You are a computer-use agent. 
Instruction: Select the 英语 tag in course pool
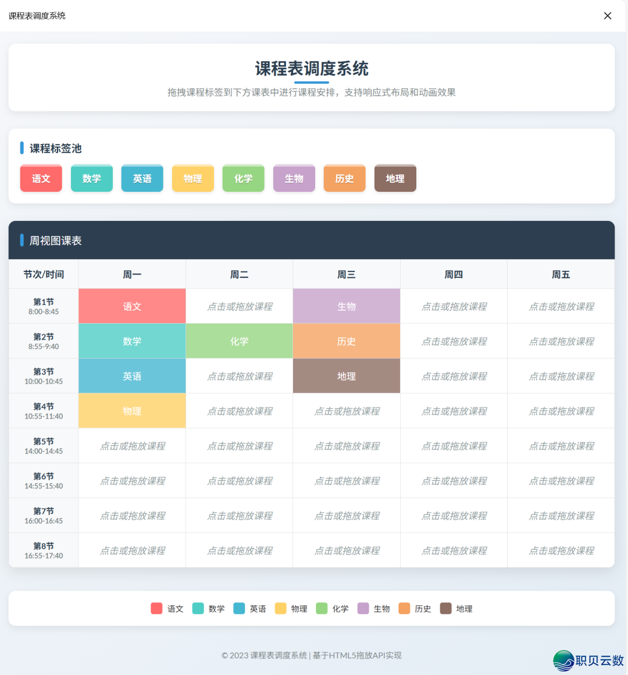pos(142,178)
